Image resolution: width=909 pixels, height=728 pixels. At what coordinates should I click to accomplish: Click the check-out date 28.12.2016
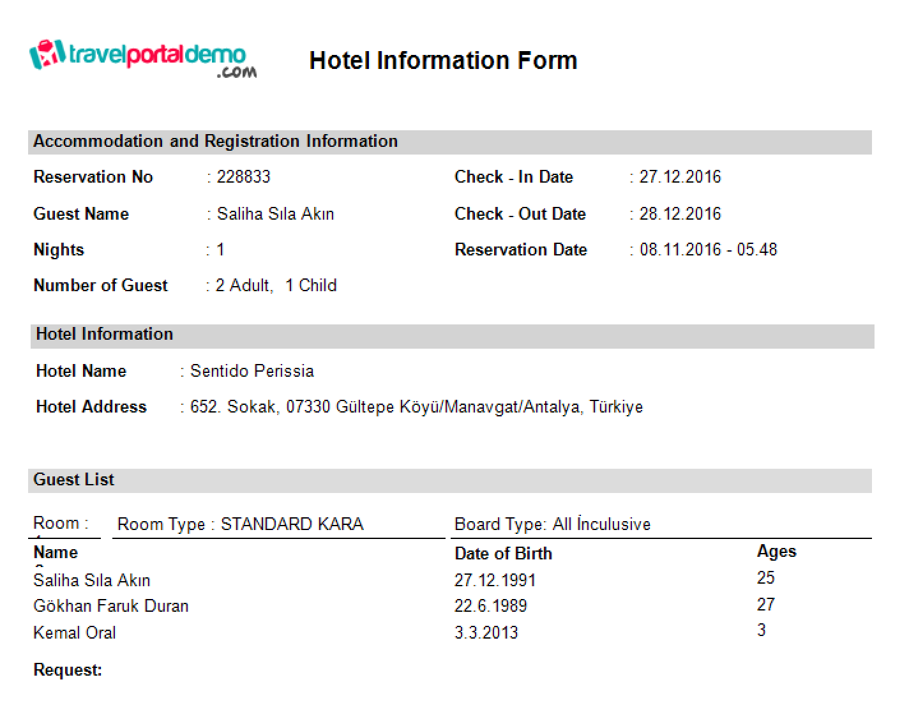pos(680,214)
